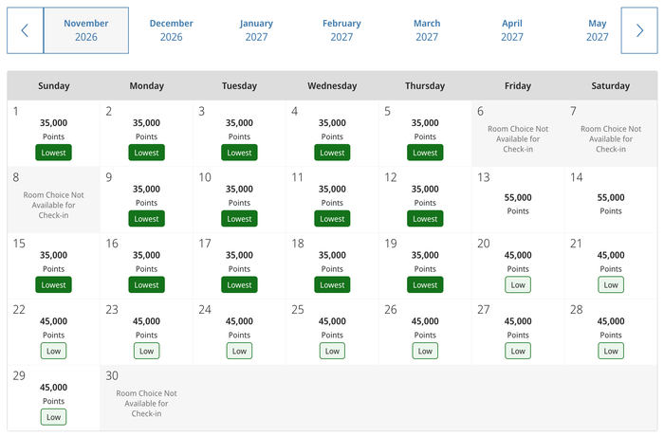
Task: Click Lowest badge on November 17
Action: (x=239, y=285)
